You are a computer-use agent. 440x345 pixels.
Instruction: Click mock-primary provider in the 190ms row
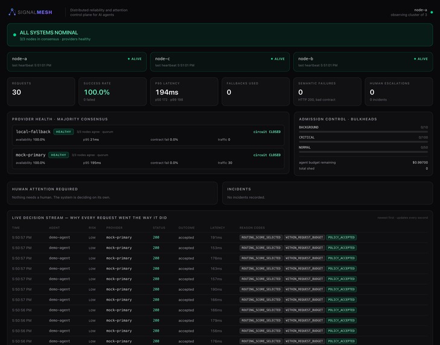[x=119, y=289]
